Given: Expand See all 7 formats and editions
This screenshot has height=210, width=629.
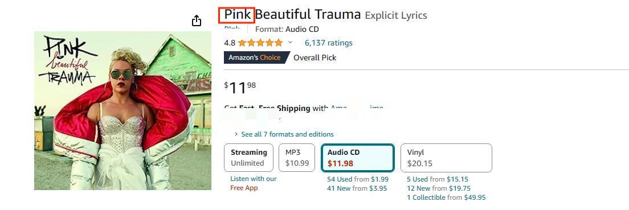Looking at the screenshot, I should coord(284,134).
